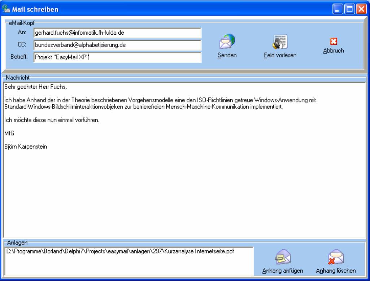Viewport: 370px width, 281px height.
Task: Focus the CC address field
Action: point(117,45)
